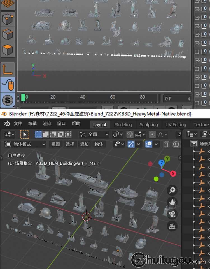The image size is (210, 269).
Task: Switch to the UV Editing workspace tab
Action: pyautogui.click(x=176, y=124)
